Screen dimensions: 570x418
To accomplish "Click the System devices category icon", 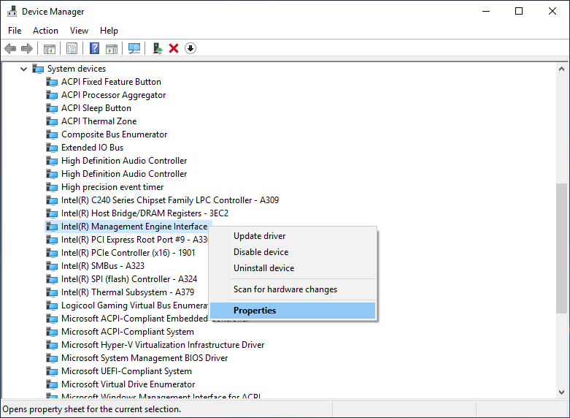I will [38, 69].
